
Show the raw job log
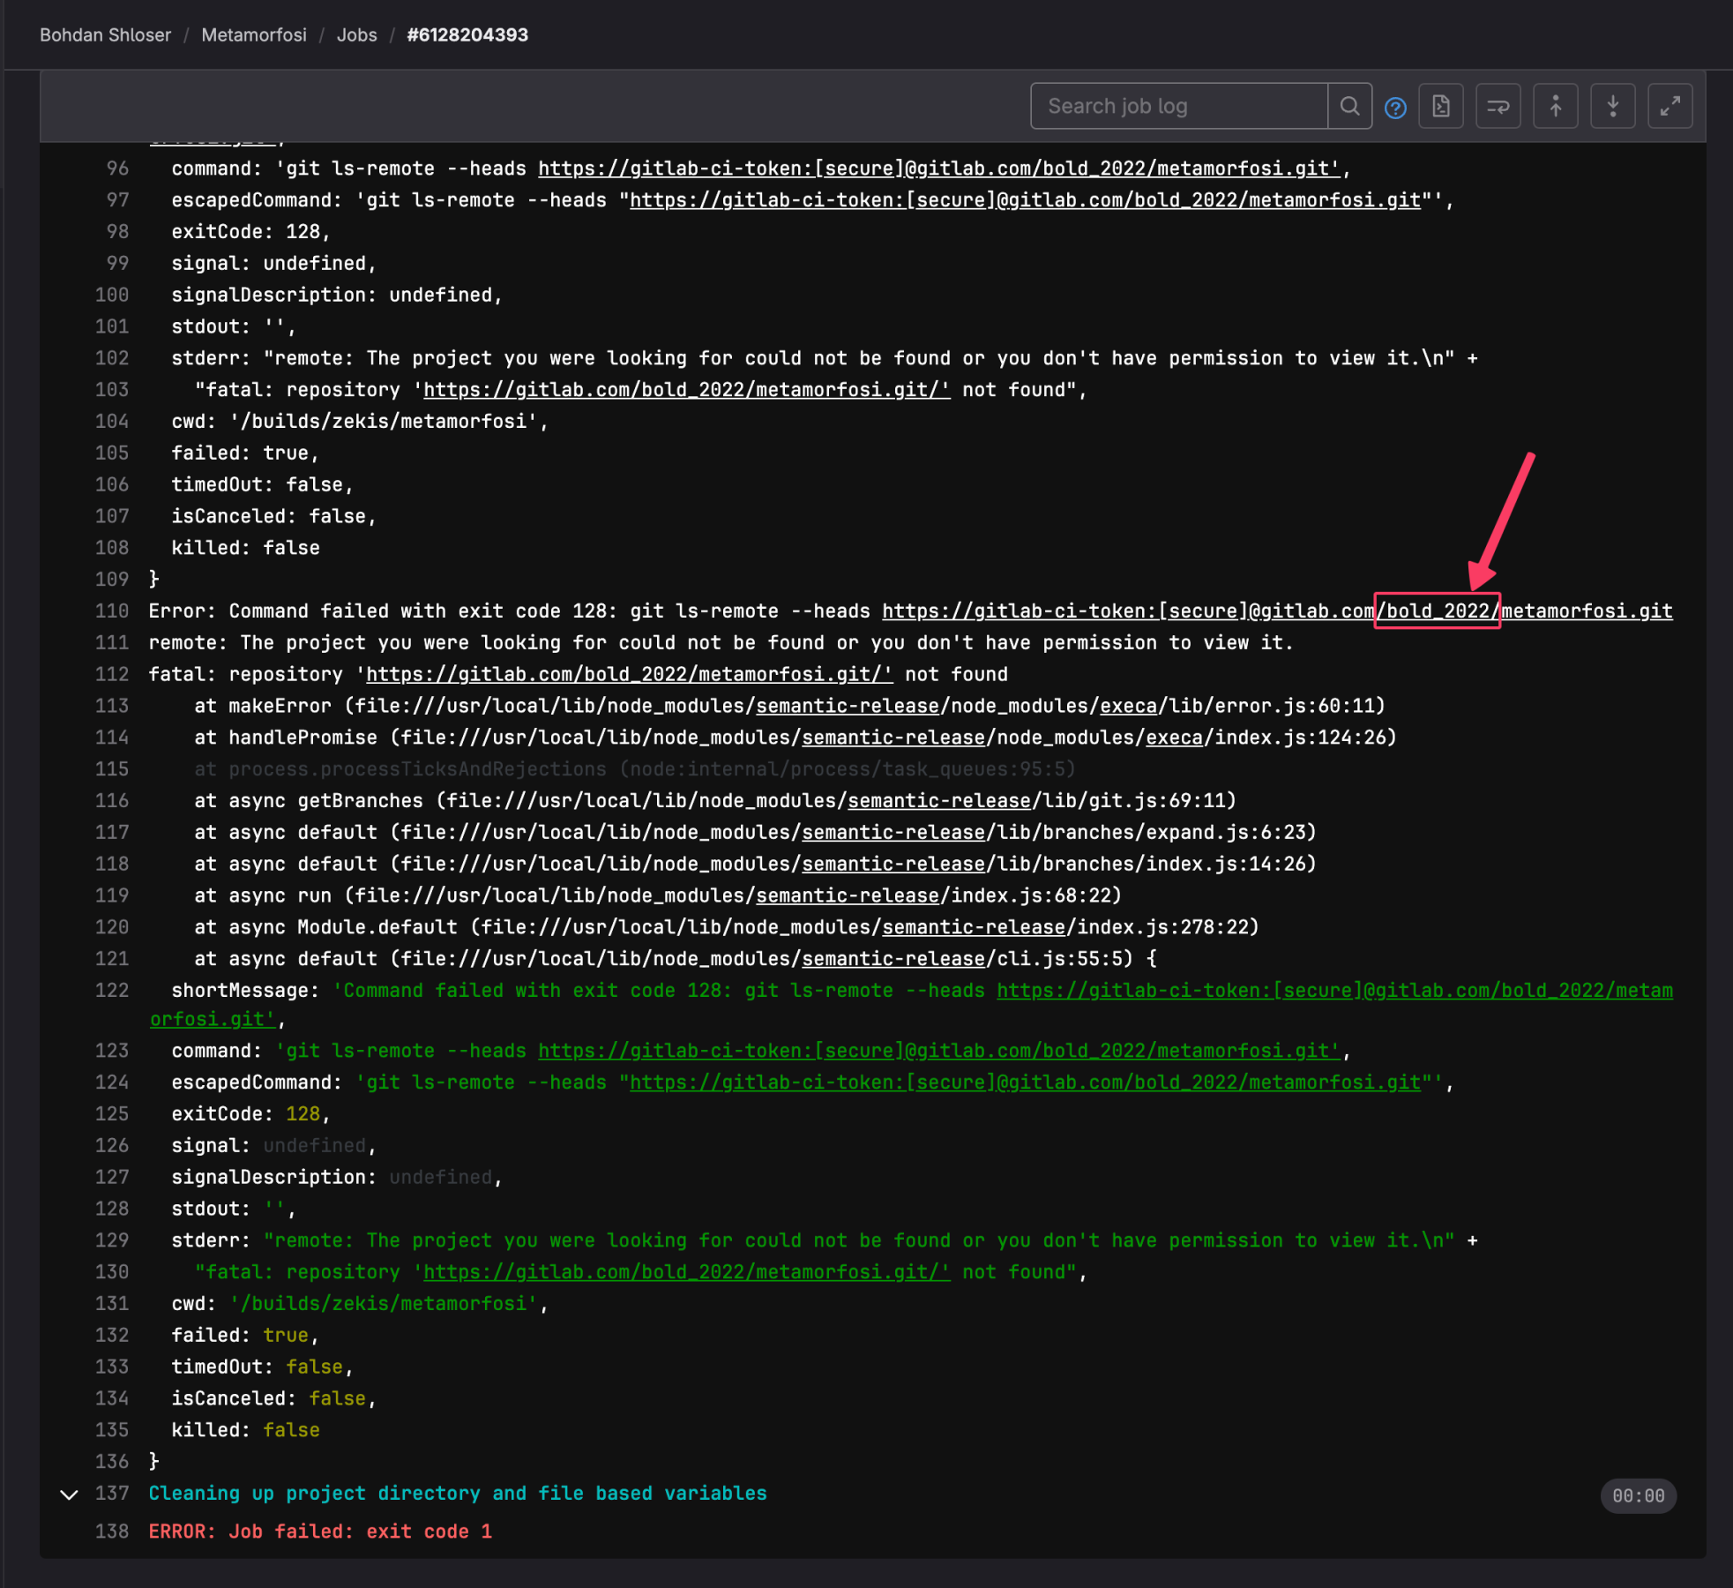[x=1441, y=107]
